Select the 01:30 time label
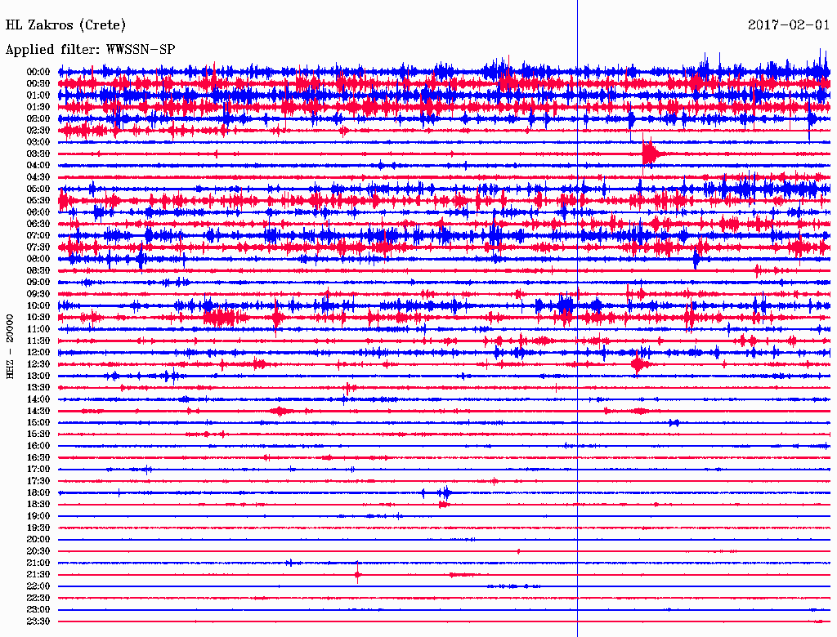The image size is (837, 637). [x=38, y=107]
